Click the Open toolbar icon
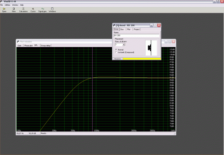 point(4,9)
